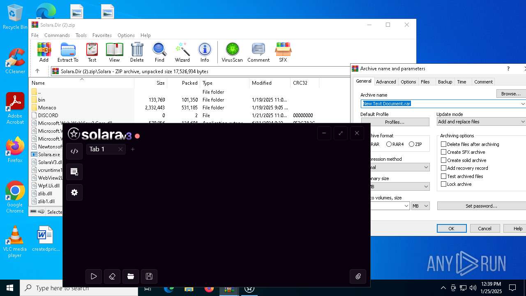Open the Tools menu
The image size is (526, 296).
[81, 35]
